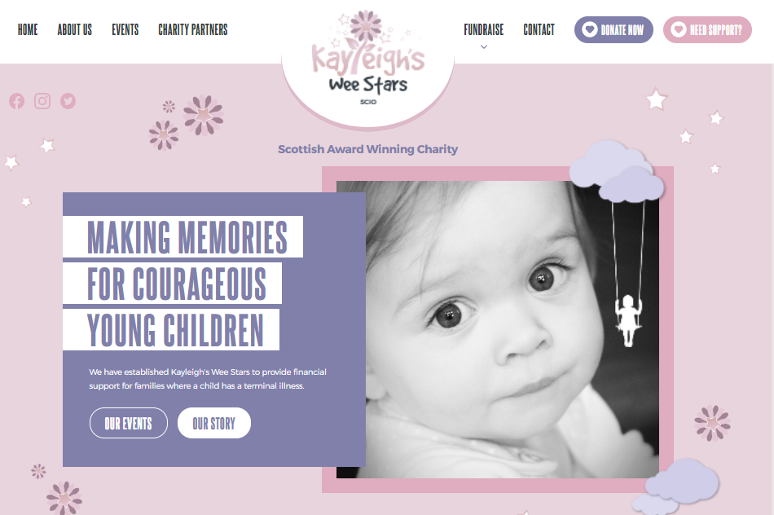Open the Contact page link
Image resolution: width=774 pixels, height=515 pixels.
point(539,29)
